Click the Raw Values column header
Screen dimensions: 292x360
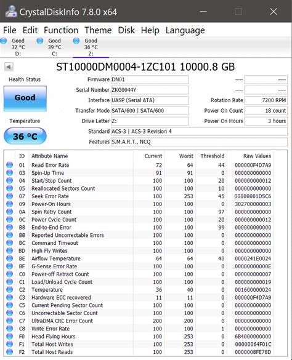(x=257, y=156)
